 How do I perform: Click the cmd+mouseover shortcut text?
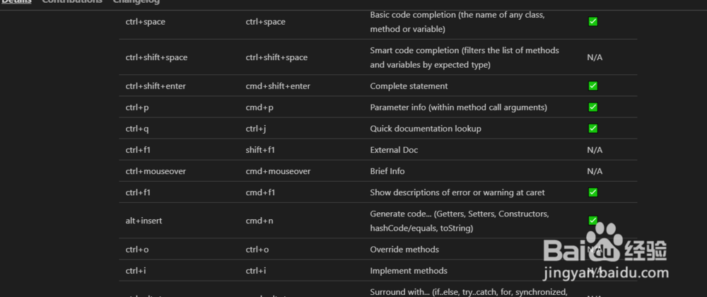278,171
